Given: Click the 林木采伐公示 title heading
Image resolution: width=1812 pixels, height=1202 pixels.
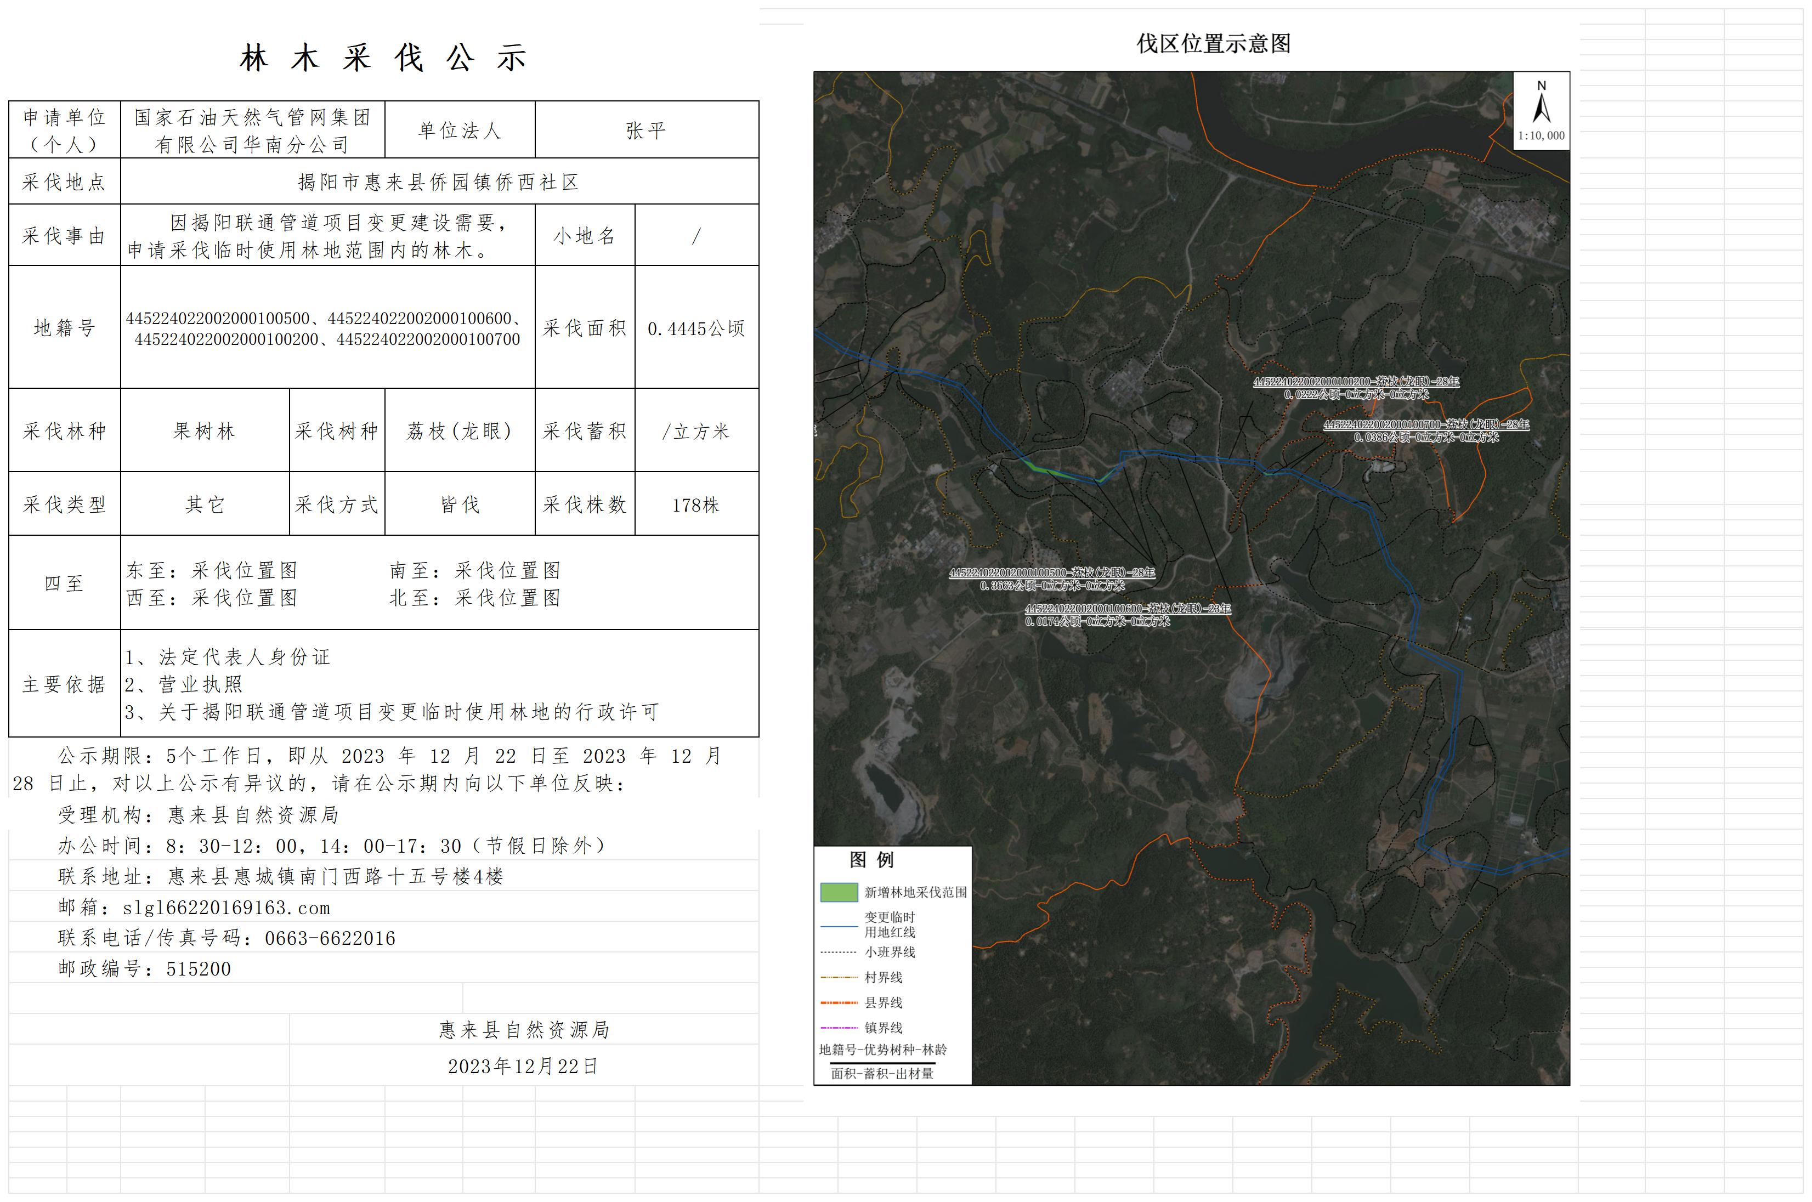Looking at the screenshot, I should pyautogui.click(x=383, y=58).
